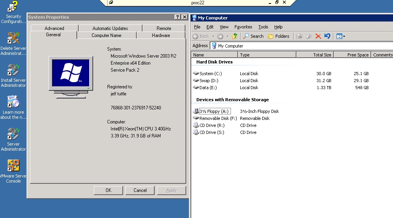Click the Move To toolbar icon
This screenshot has width=393, height=218.
[x=299, y=36]
